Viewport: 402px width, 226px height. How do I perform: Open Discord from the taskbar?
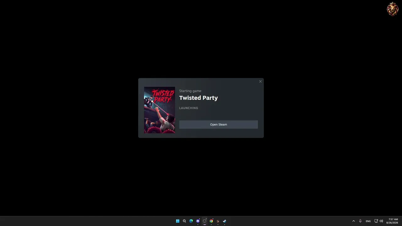(x=198, y=221)
